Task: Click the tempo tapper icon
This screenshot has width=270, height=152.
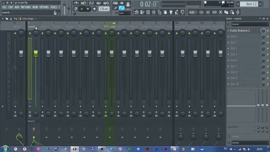Action: [177, 12]
